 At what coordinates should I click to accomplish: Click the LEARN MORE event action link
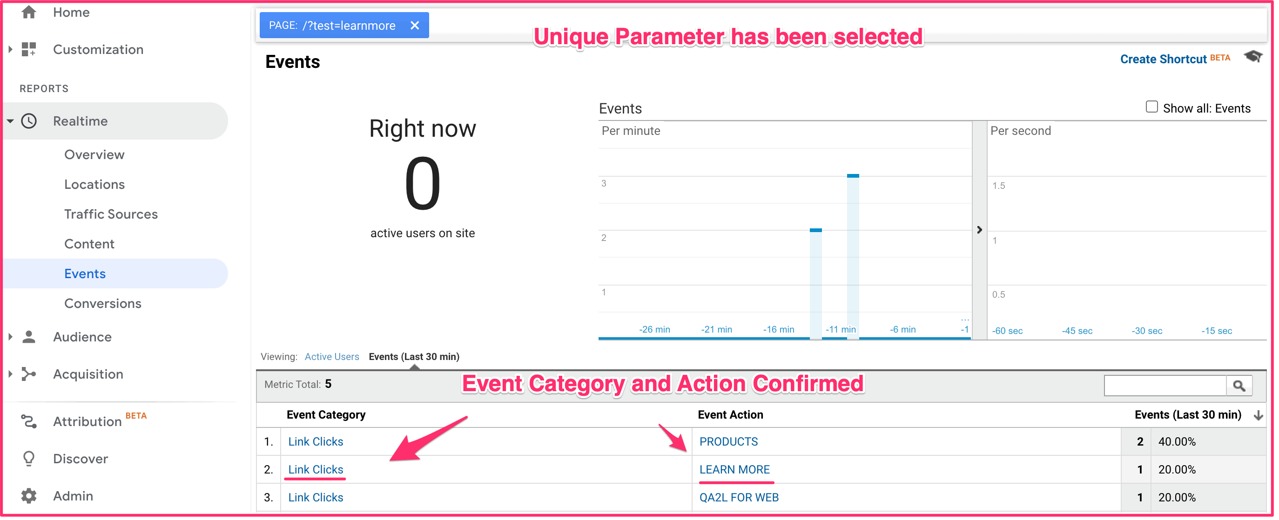tap(734, 470)
